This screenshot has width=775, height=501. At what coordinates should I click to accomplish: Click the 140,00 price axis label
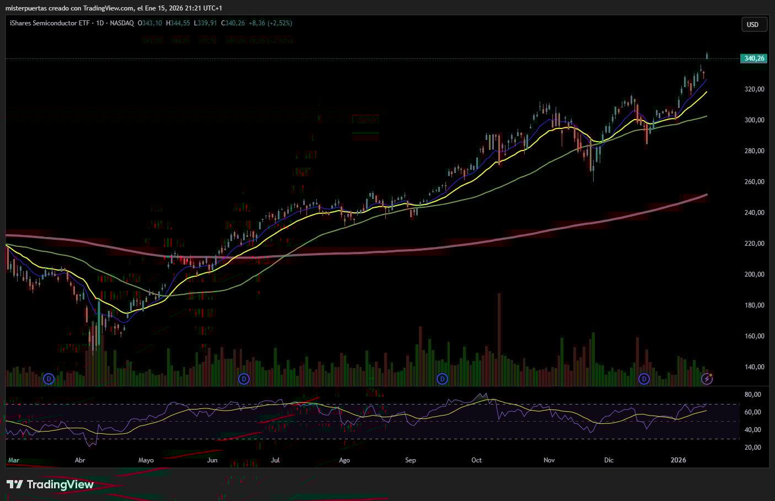click(x=755, y=367)
